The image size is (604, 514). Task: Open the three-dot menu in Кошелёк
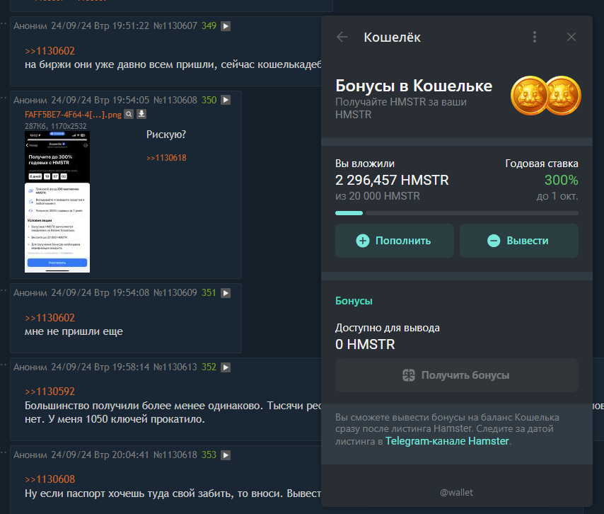(534, 37)
